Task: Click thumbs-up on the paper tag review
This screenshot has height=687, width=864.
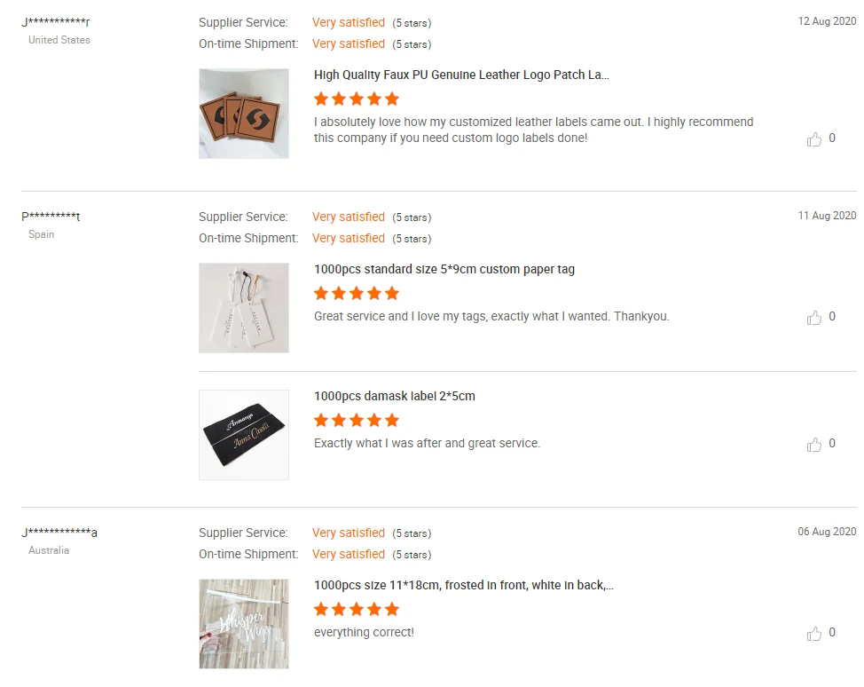Action: (x=814, y=318)
